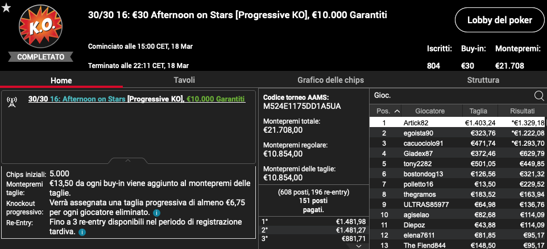Screen dimensions: 547x249
Task: Click the player search magnifier icon
Action: [x=539, y=96]
